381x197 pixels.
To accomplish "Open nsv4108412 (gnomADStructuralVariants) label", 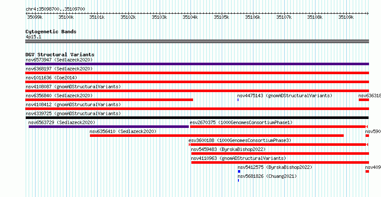I will tap(73, 104).
